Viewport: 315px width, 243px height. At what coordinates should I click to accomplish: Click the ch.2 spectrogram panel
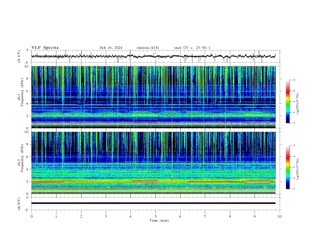point(153,163)
